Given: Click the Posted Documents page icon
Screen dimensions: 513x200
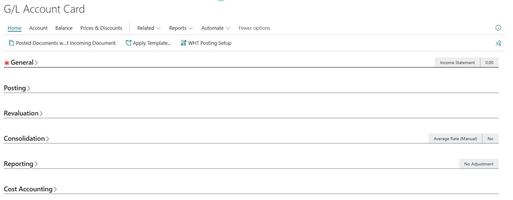Looking at the screenshot, I should [x=11, y=43].
